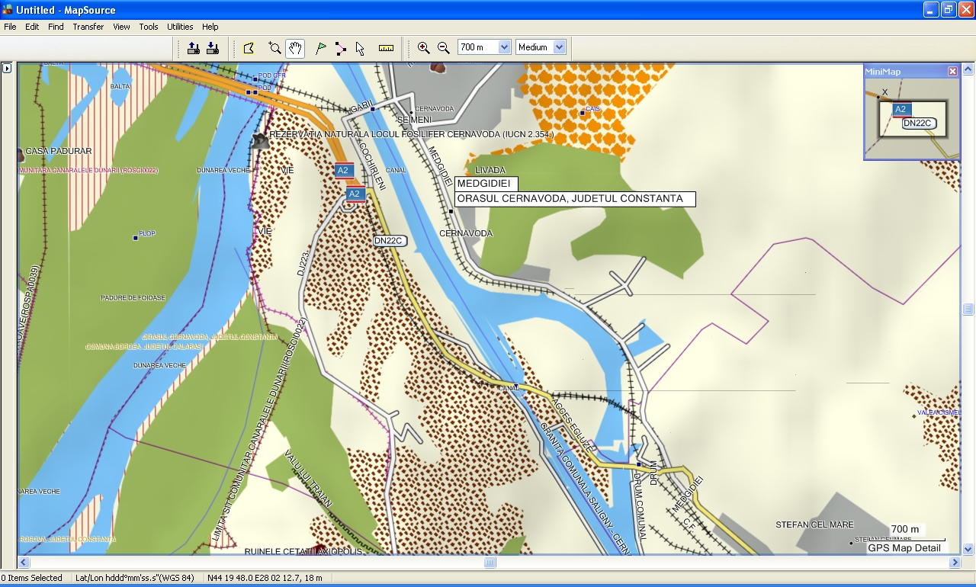The image size is (976, 587).
Task: Close the MiniMap panel
Action: click(952, 71)
